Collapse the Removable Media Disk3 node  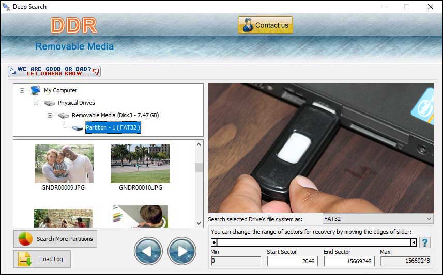[50, 116]
